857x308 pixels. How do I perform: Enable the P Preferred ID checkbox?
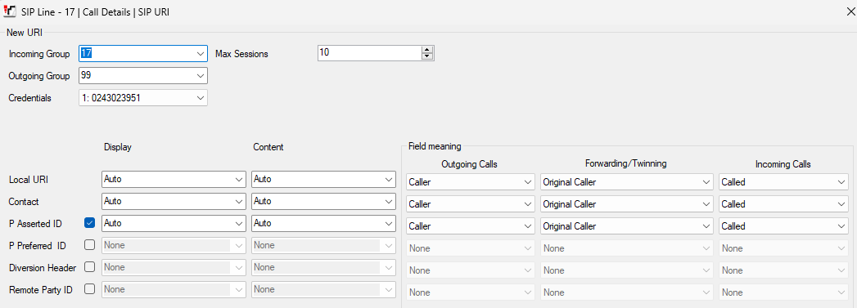coord(90,245)
